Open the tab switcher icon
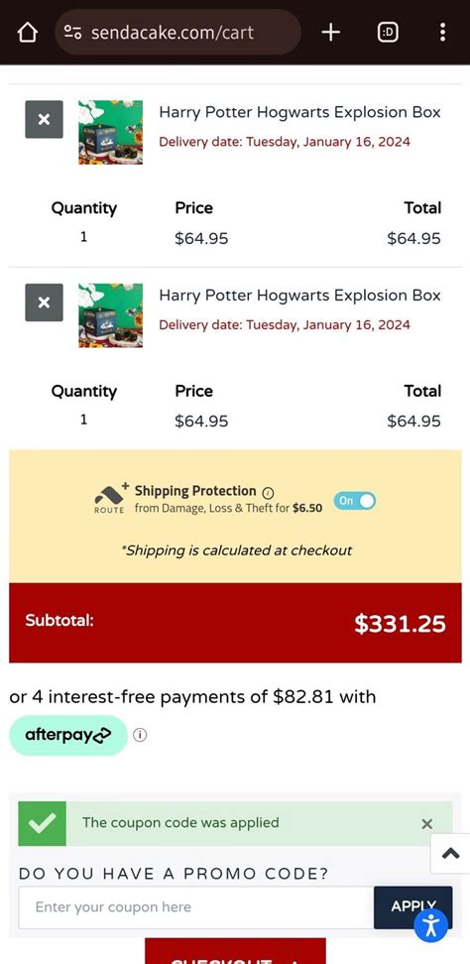The height and width of the screenshot is (964, 470). [387, 33]
